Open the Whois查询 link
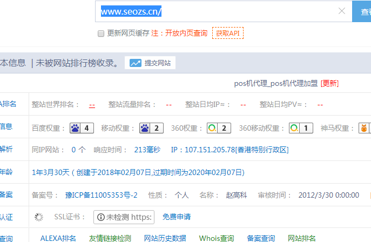Screen dimensions: 371x242 [217, 238]
